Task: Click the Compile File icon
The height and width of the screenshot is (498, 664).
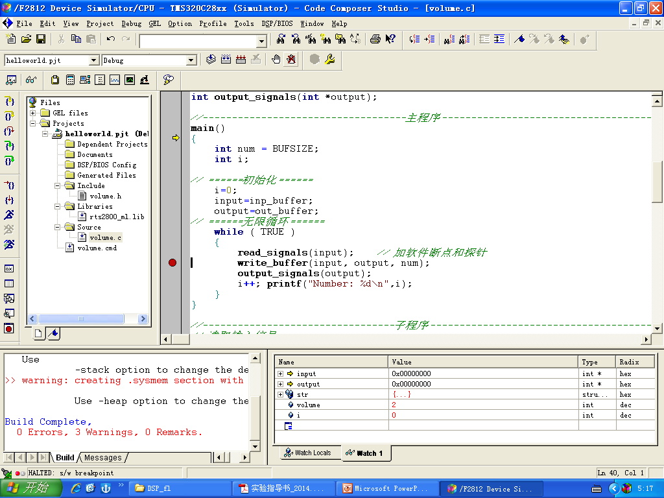Action: tap(211, 60)
